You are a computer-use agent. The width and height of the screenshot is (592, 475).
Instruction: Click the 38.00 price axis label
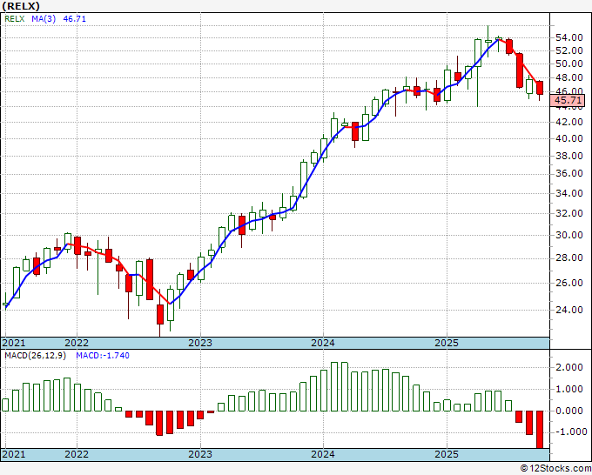(x=569, y=156)
